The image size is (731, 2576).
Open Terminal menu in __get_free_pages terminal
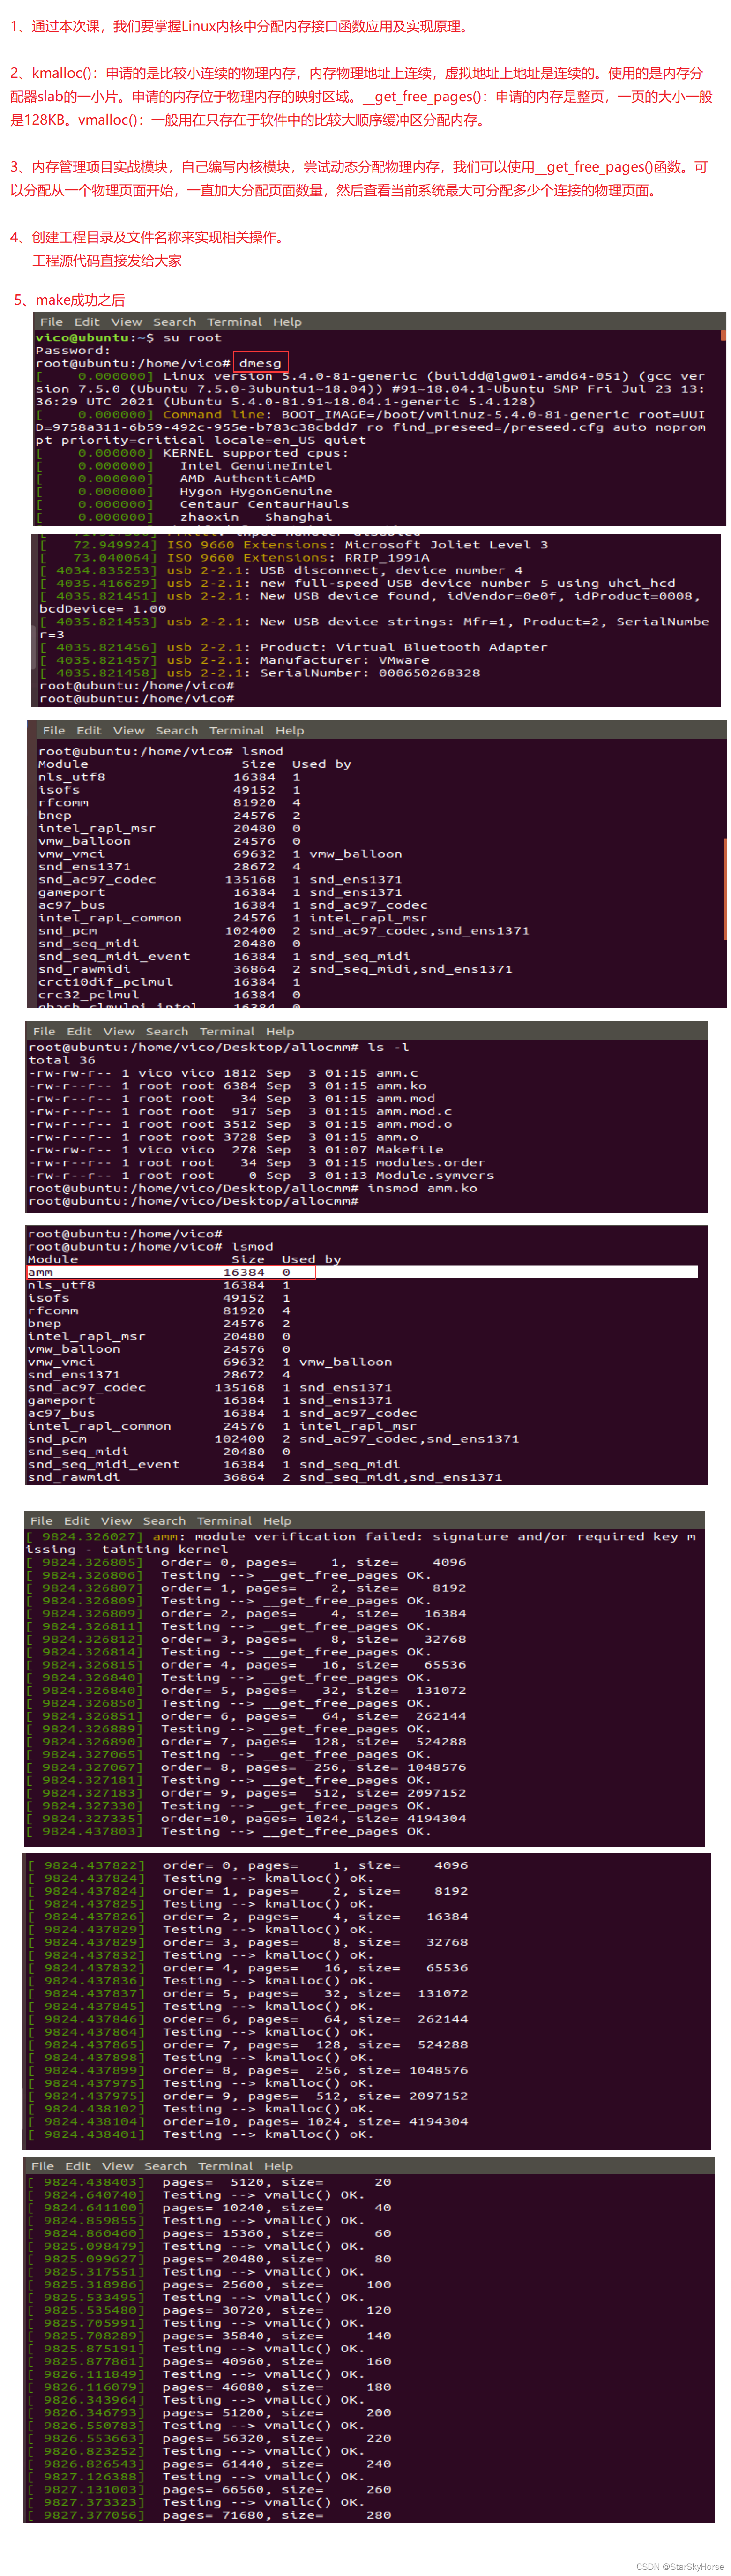[224, 1521]
